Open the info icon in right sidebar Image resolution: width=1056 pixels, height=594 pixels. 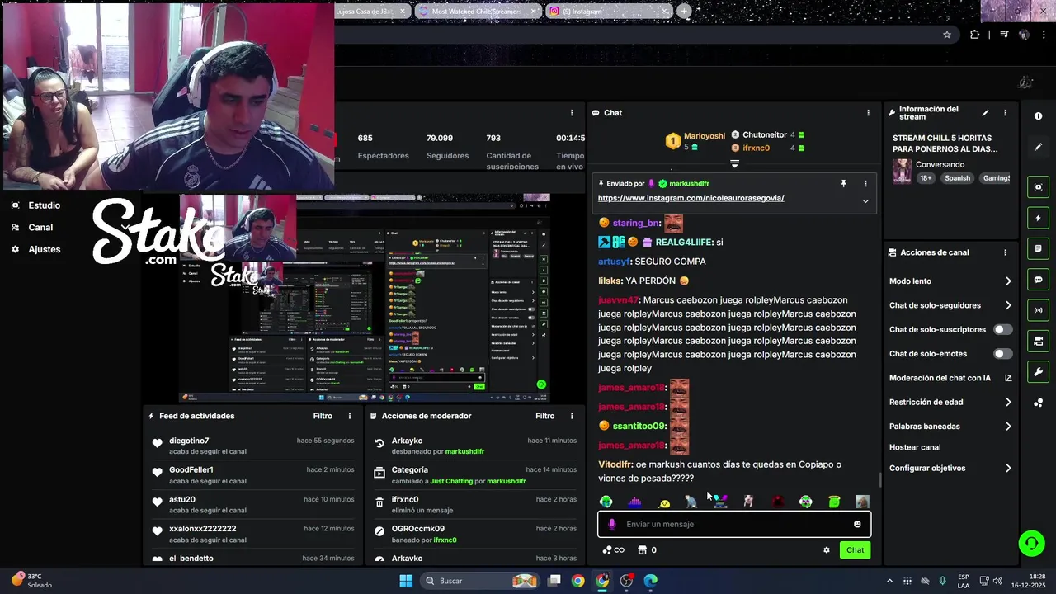coord(1038,116)
